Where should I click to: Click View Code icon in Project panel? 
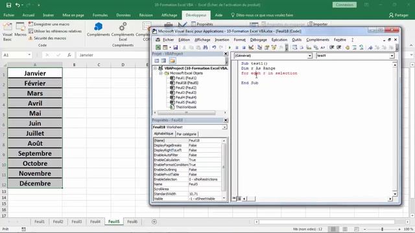(x=157, y=61)
